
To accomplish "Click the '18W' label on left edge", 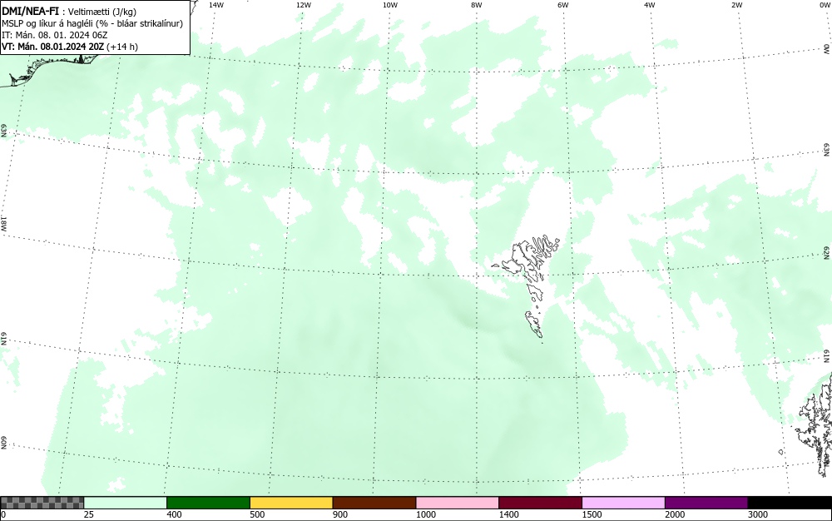I will [3, 223].
